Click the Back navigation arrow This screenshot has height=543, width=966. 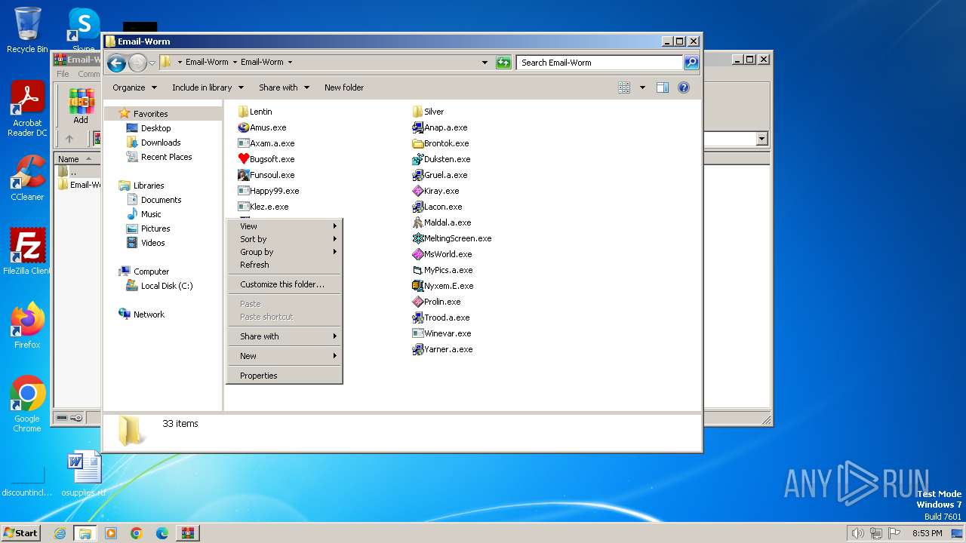point(116,63)
